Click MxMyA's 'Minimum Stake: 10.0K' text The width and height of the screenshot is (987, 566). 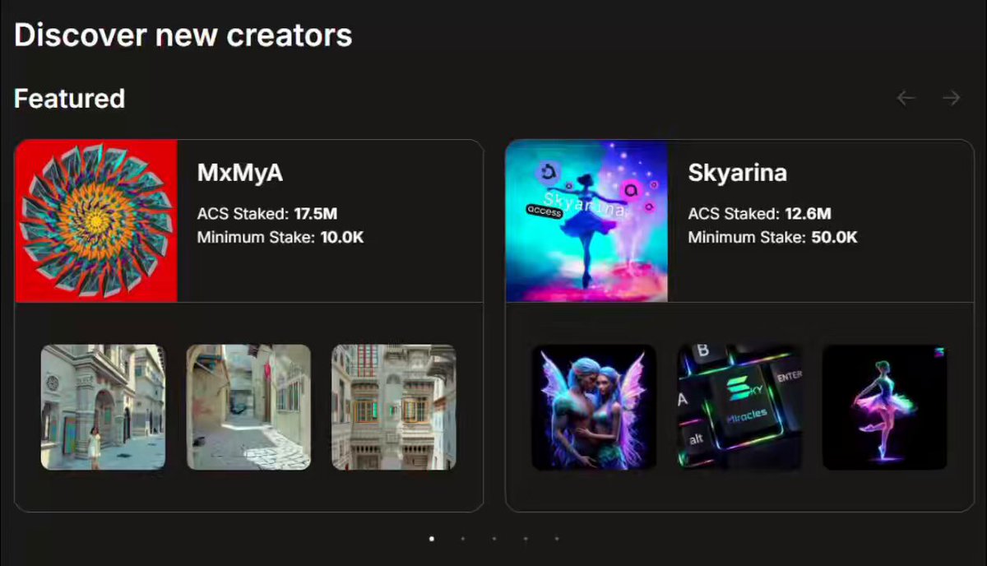(x=280, y=239)
